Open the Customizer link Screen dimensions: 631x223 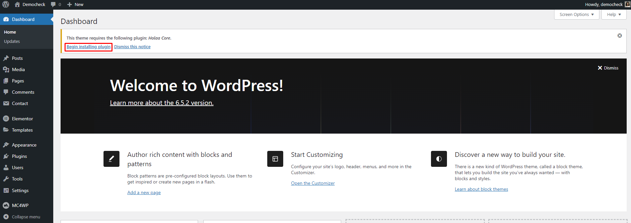coord(313,183)
